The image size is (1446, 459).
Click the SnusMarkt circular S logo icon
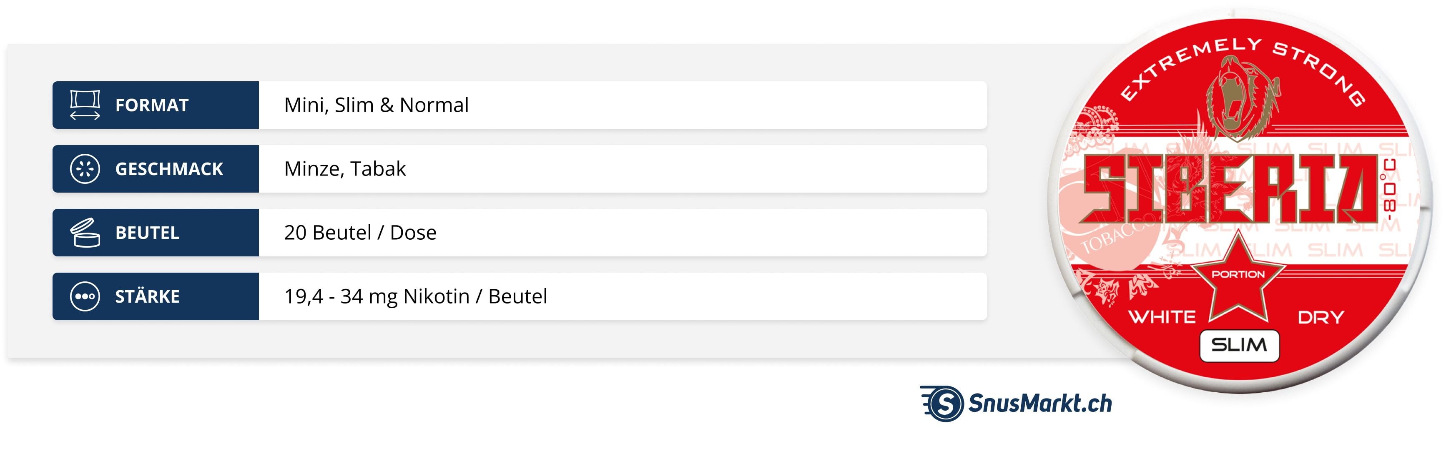(946, 404)
